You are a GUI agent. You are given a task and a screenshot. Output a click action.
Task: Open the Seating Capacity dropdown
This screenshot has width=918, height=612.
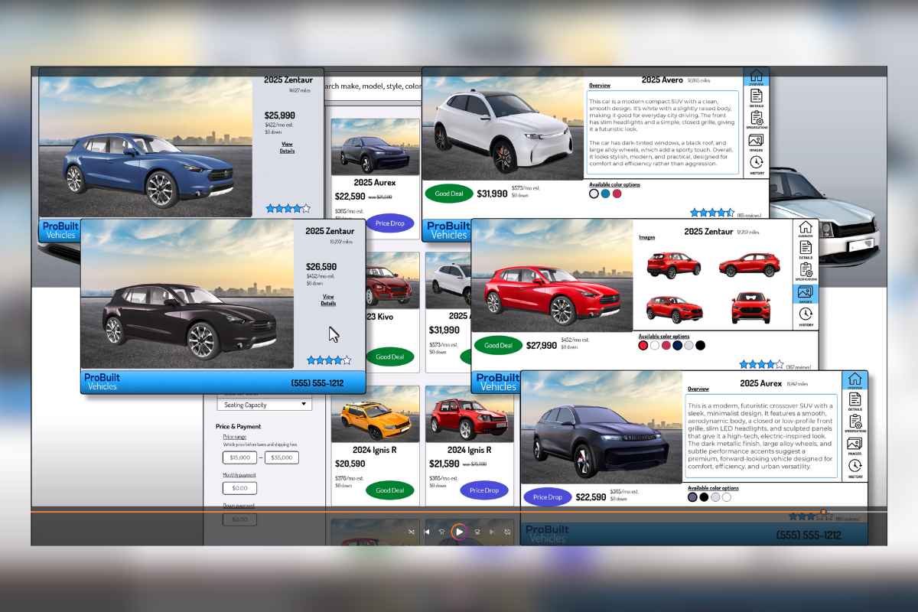[264, 404]
